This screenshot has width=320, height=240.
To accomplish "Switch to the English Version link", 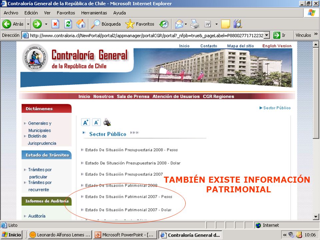I will pyautogui.click(x=277, y=46).
